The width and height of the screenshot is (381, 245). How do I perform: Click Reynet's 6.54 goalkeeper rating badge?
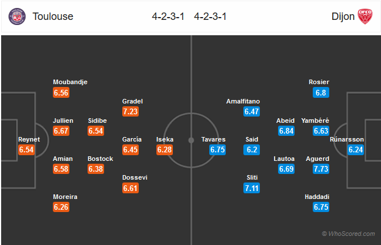coord(27,150)
